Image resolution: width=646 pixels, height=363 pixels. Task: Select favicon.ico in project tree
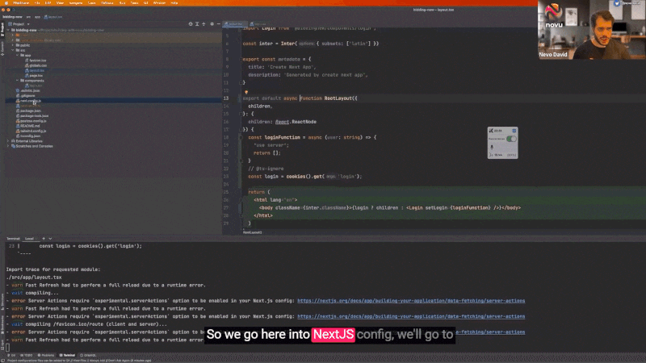pos(36,60)
